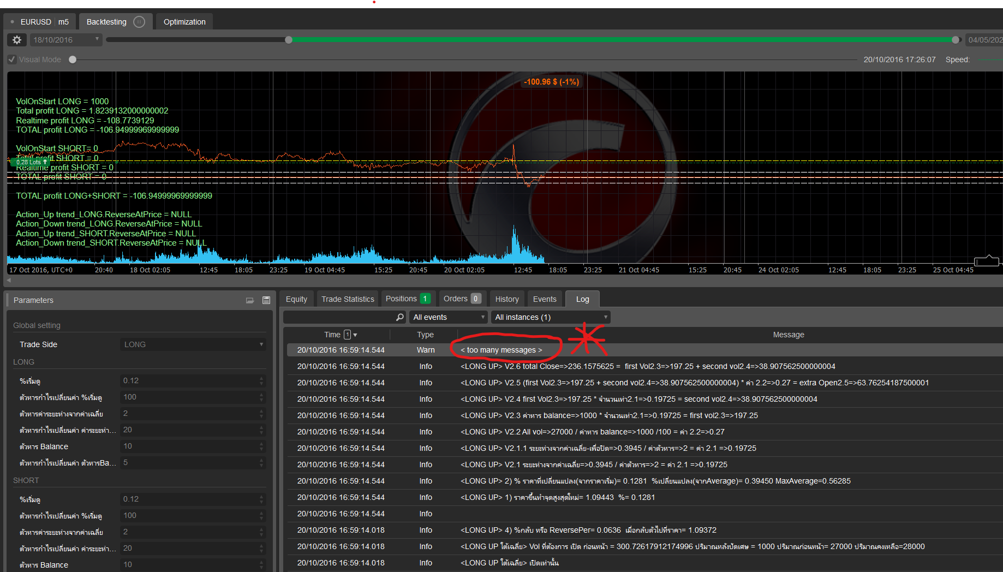Select log row starting '<LONG UP> V2.1.1'
1003x572 pixels.
644,448
